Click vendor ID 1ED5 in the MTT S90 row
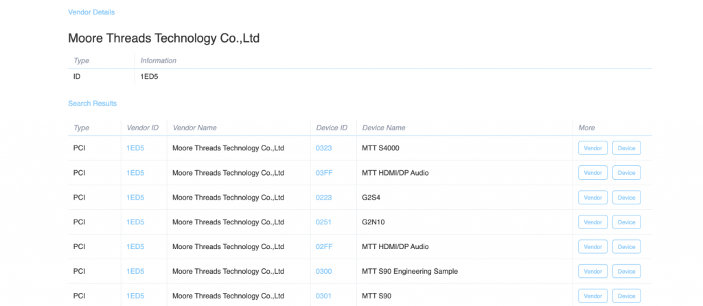703x306 pixels. click(x=135, y=296)
